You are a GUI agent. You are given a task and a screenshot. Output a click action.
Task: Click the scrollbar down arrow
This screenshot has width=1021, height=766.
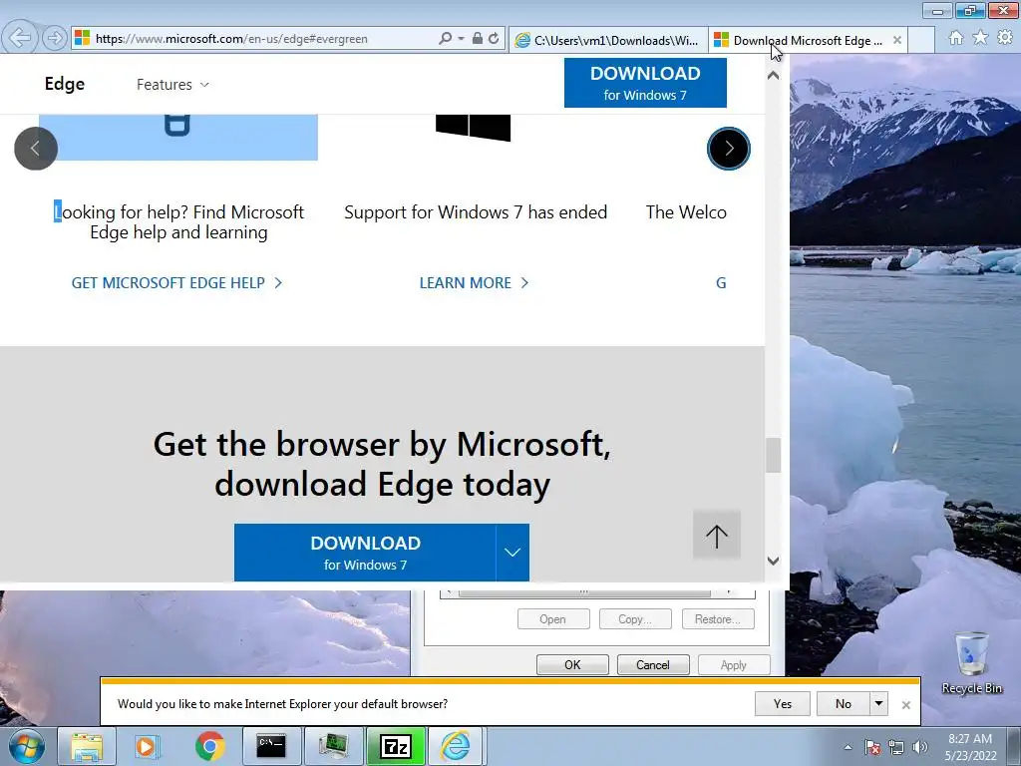773,561
